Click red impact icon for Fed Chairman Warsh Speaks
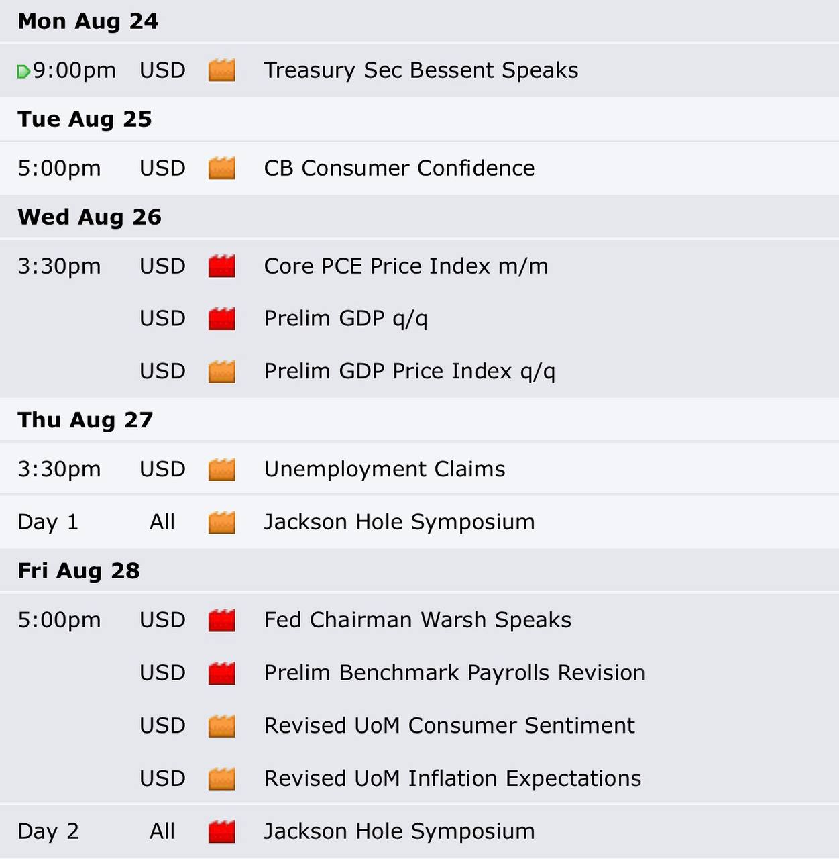This screenshot has width=839, height=859. coord(222,621)
